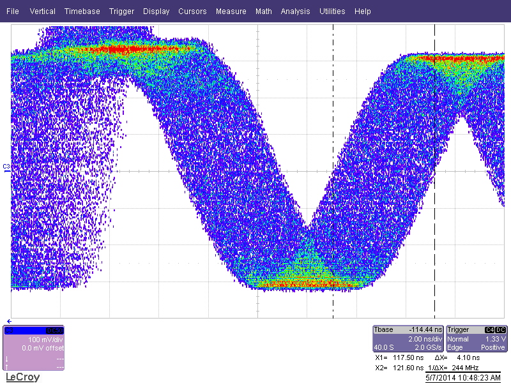The image size is (511, 383).
Task: Click the LeCroy logo
Action: tap(23, 377)
